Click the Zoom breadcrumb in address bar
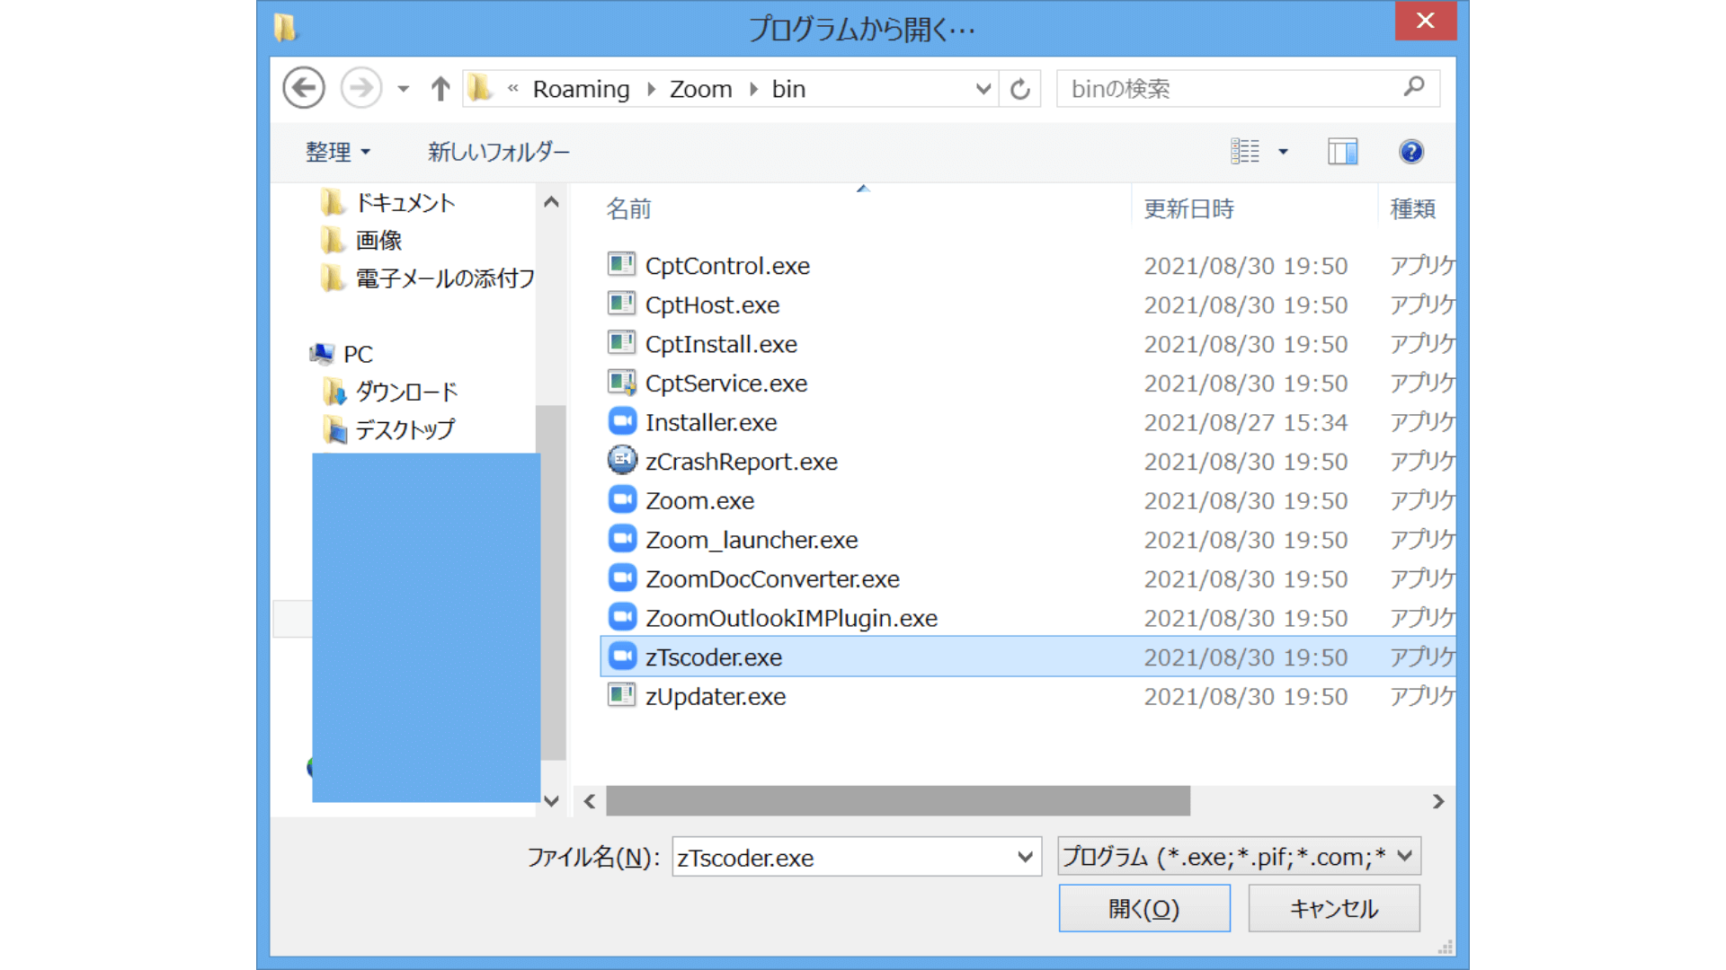 pyautogui.click(x=700, y=88)
